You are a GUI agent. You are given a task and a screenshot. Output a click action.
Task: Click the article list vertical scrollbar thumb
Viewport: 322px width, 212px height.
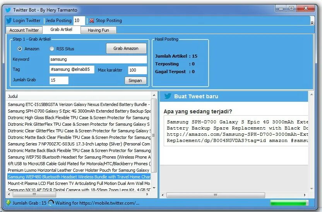click(154, 135)
